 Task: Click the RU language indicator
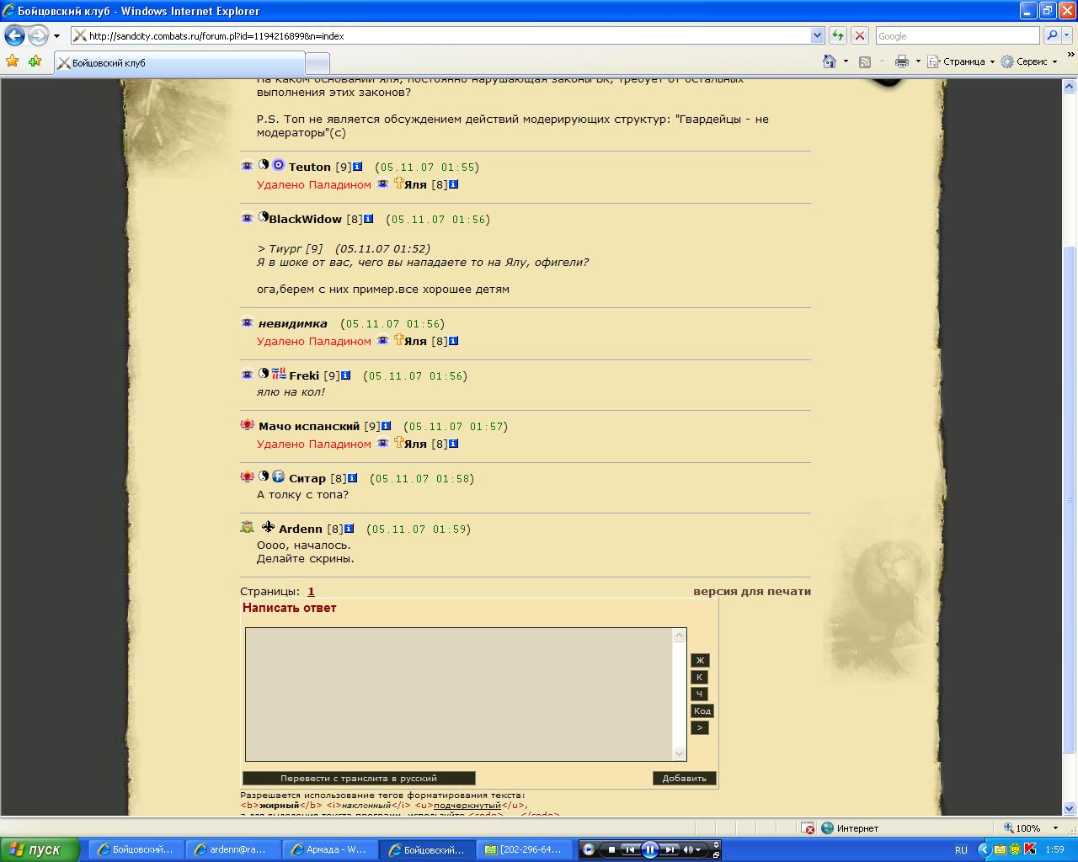[x=962, y=850]
